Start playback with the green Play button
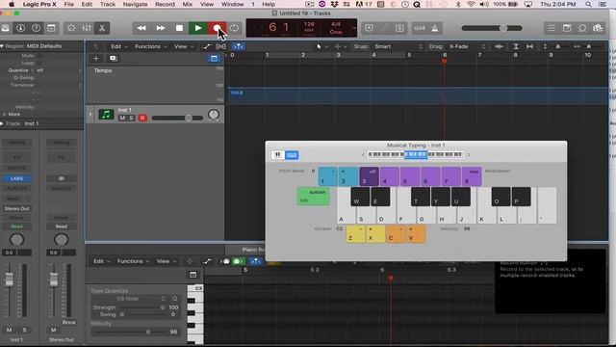Image resolution: width=616 pixels, height=347 pixels. click(198, 28)
